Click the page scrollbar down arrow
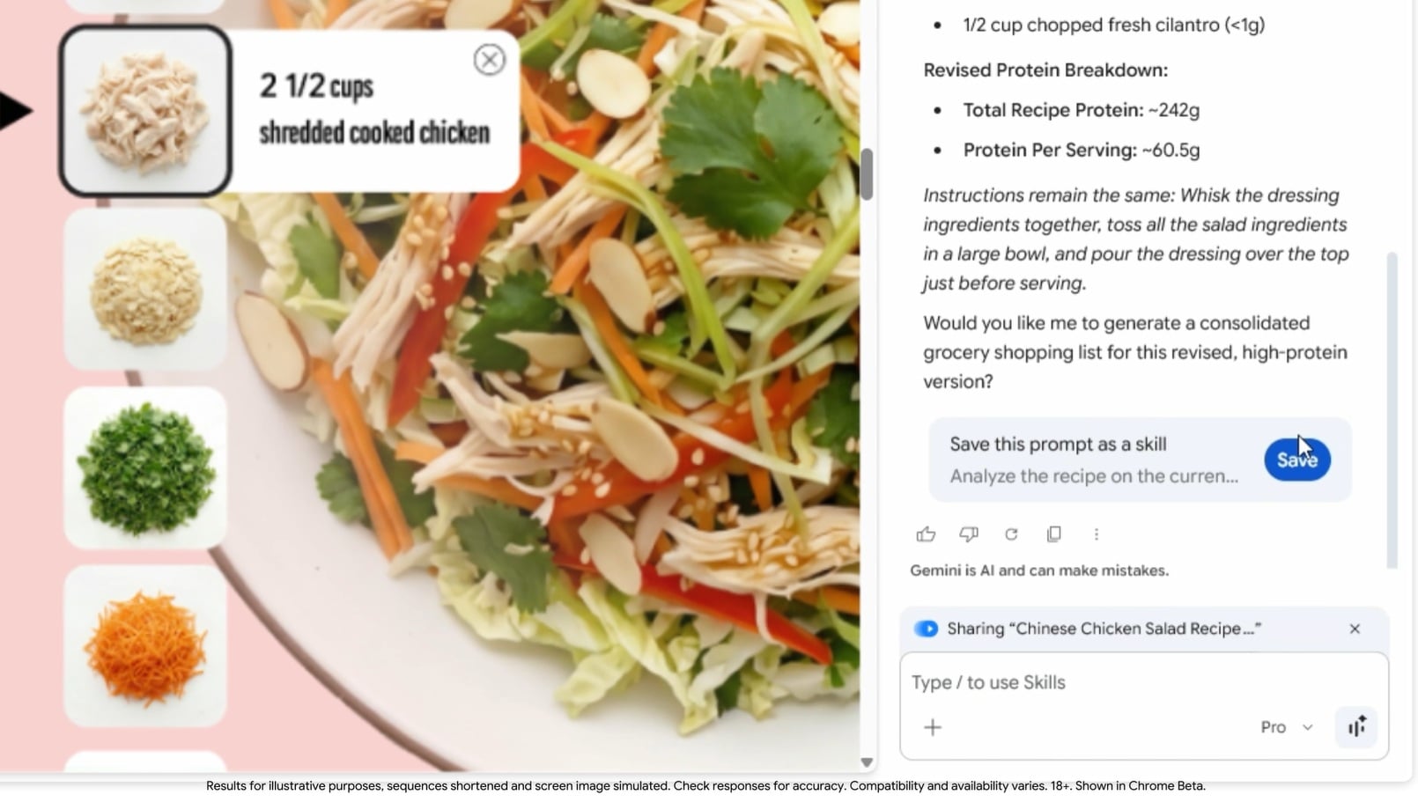Screen dimensions: 1418x802 click(867, 762)
